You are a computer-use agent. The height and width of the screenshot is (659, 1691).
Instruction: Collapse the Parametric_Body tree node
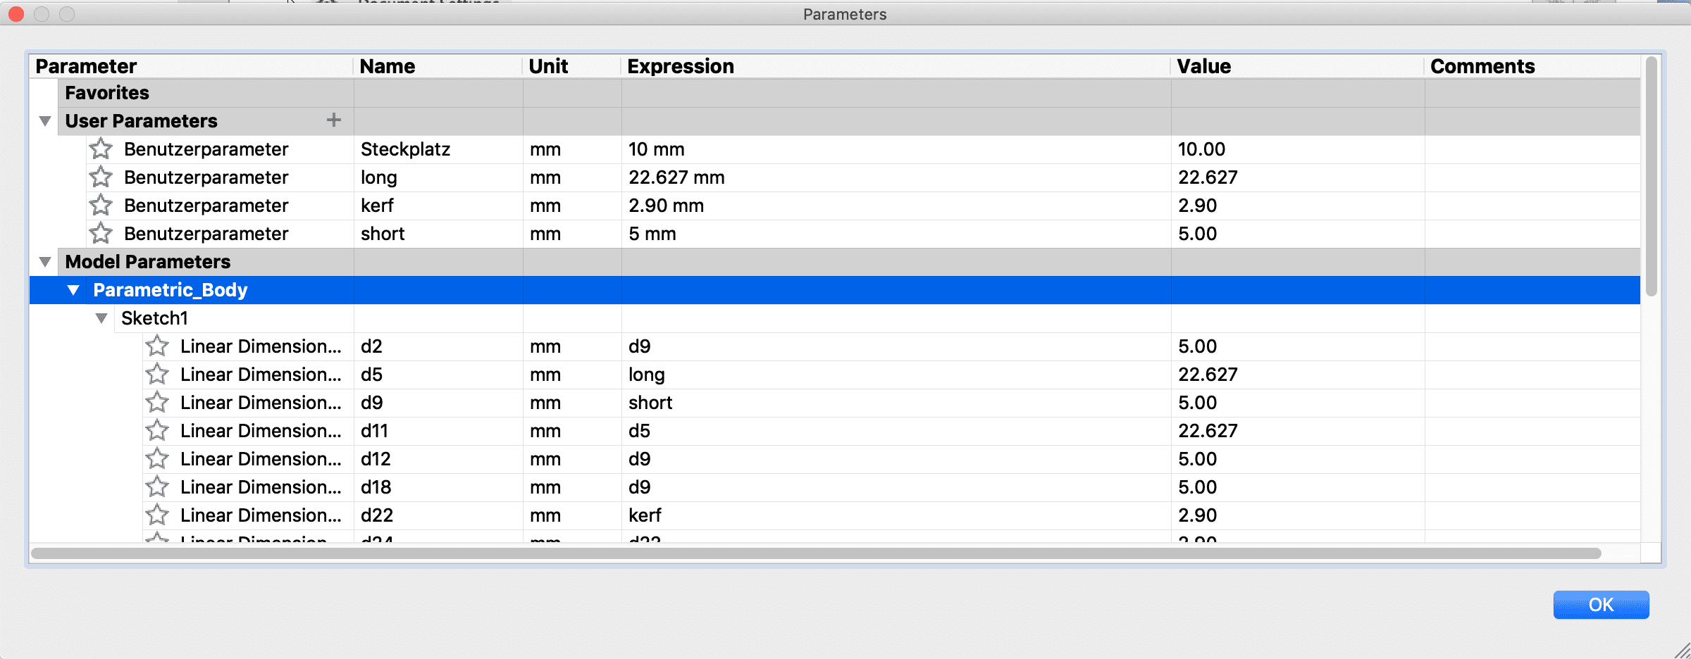pyautogui.click(x=73, y=290)
